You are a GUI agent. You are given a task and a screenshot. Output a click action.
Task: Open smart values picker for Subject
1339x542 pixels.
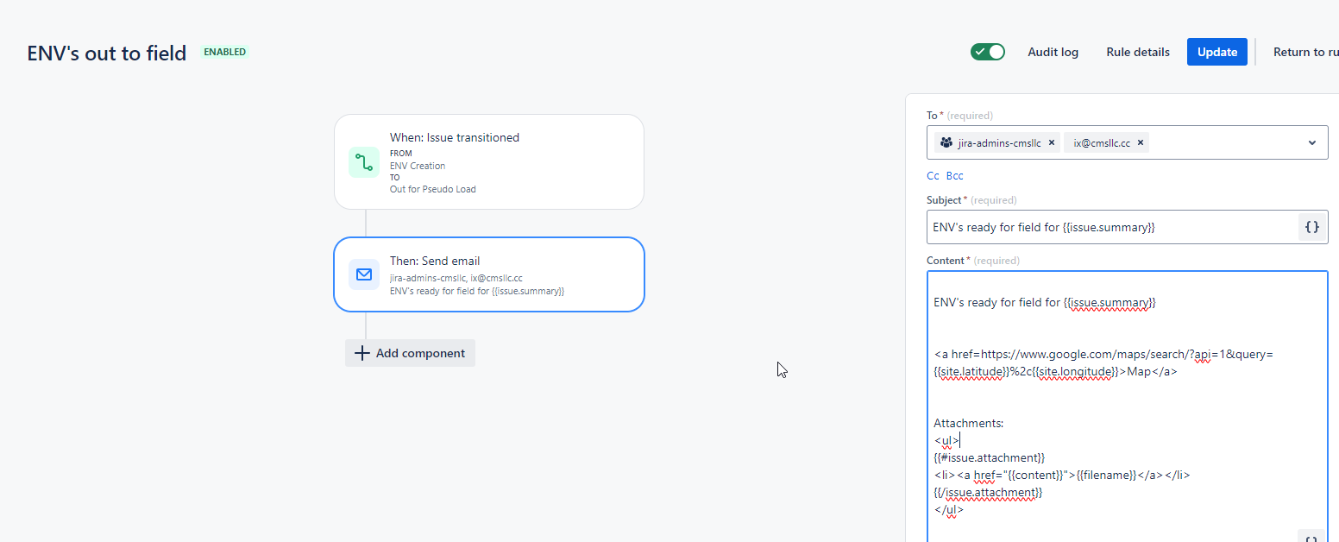[x=1312, y=227]
